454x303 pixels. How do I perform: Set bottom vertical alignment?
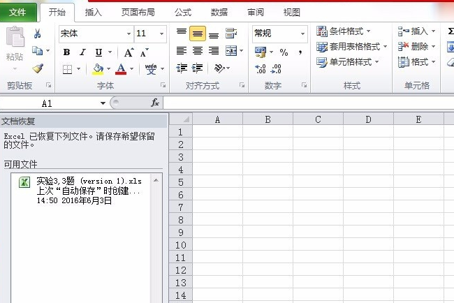[214, 34]
